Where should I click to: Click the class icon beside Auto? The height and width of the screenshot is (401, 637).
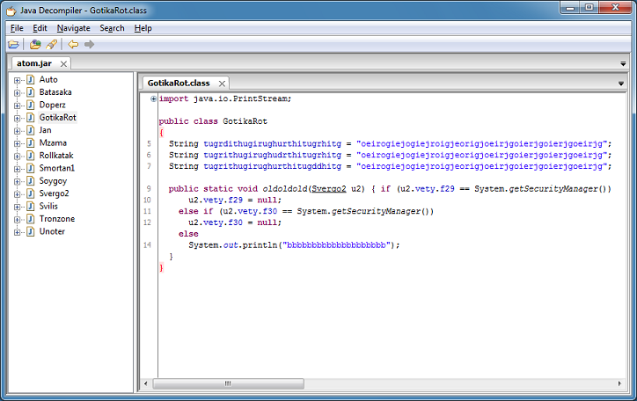[x=31, y=79]
